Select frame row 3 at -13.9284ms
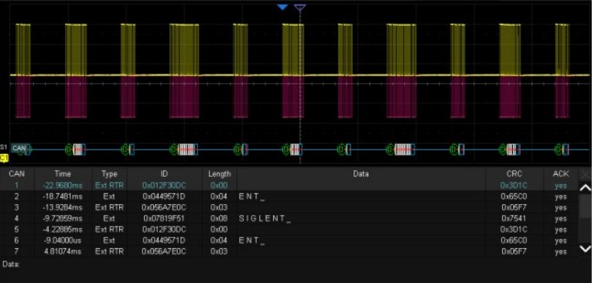The image size is (592, 283). [x=289, y=207]
